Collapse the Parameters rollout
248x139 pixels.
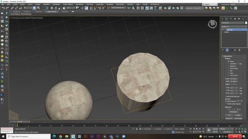point(227,56)
